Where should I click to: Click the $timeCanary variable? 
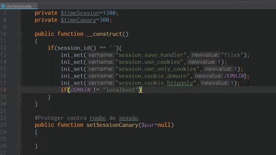point(78,20)
